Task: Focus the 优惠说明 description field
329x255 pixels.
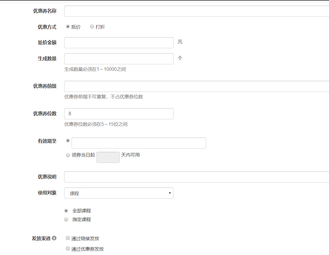Action: click(196, 177)
